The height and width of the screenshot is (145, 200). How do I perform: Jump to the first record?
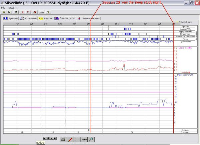click(x=44, y=138)
